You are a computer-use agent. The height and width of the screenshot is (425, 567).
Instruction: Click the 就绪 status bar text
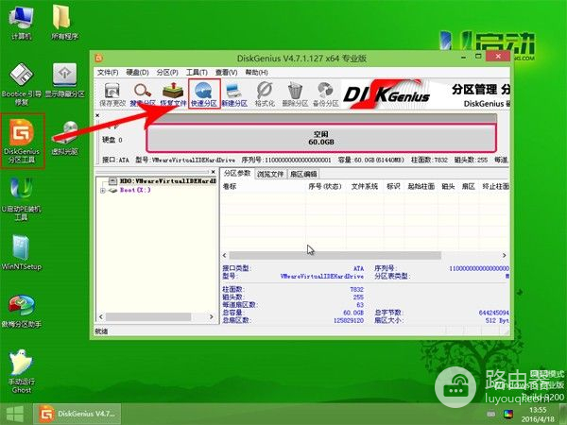[101, 331]
